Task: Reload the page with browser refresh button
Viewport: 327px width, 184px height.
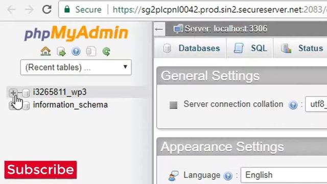Action: [46, 9]
